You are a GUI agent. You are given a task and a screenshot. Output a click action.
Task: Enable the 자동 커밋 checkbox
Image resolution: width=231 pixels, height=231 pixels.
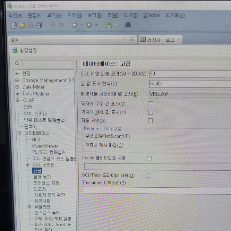150,121
